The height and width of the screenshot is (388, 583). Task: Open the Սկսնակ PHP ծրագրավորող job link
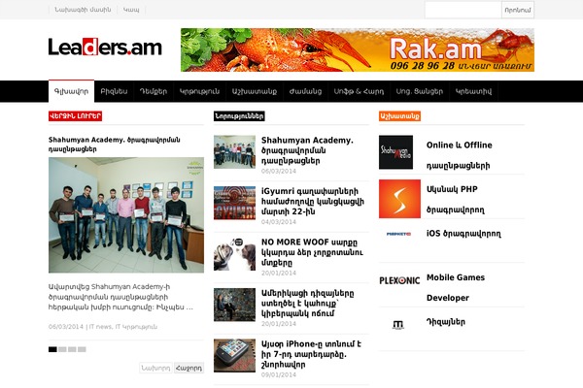click(x=456, y=200)
